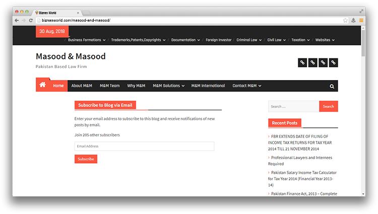Open site search via magnifier icon
This screenshot has width=378, height=214.
(x=332, y=86)
